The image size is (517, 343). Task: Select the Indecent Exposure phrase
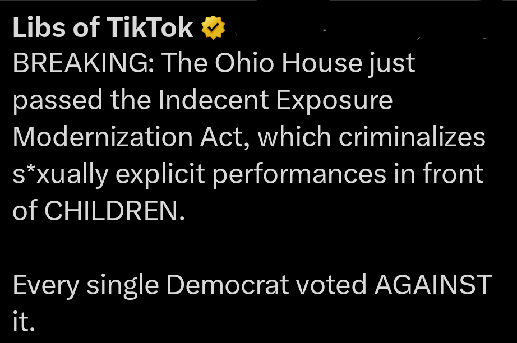[x=276, y=101]
